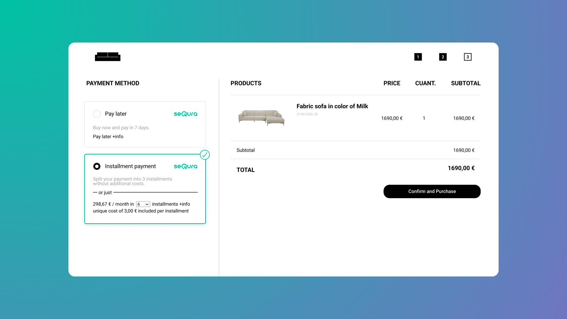567x319 pixels.
Task: Click the PAYMENT METHOD section heading
Action: tap(113, 83)
